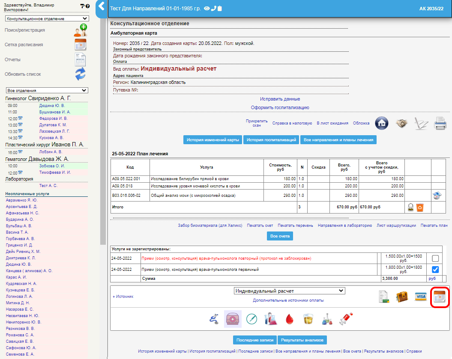
Task: Expand the Все отделения filter dropdown
Action: tap(47, 91)
